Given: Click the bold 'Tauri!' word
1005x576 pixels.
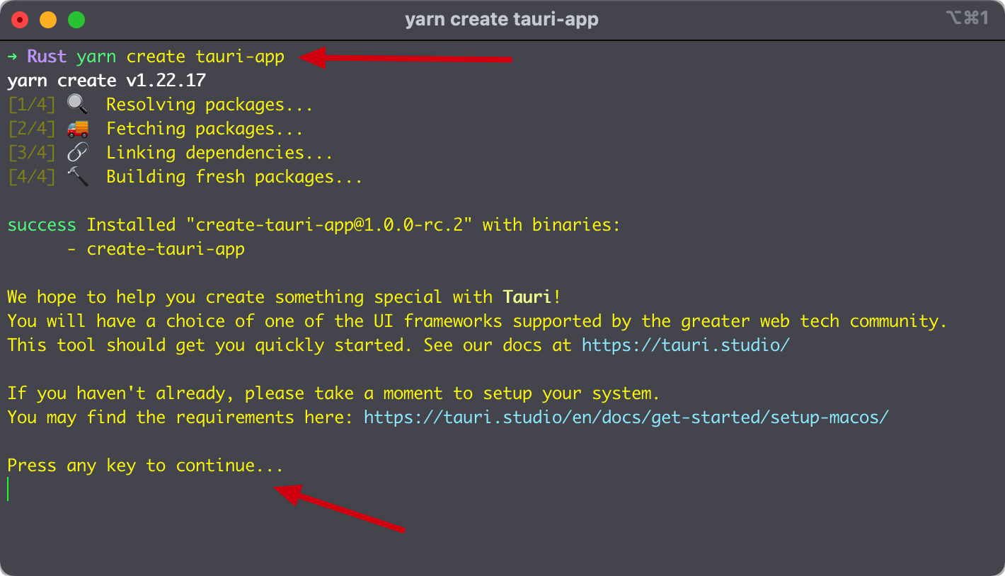Looking at the screenshot, I should point(532,297).
